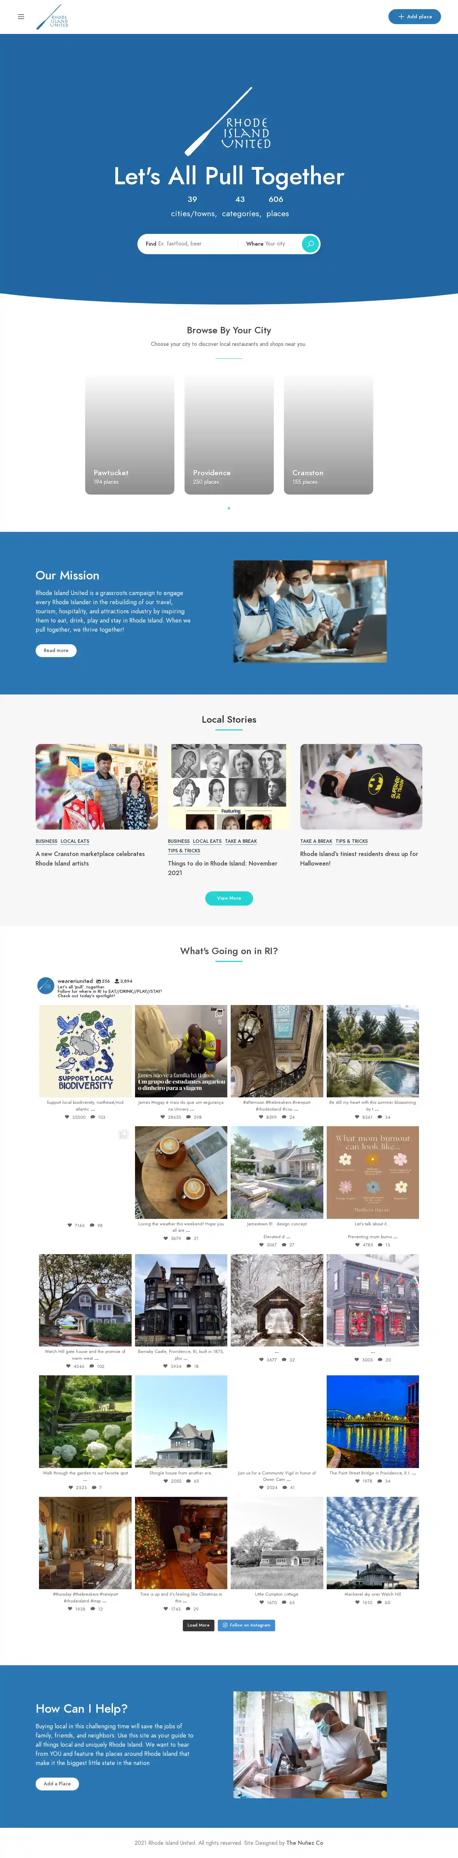This screenshot has width=458, height=1858.
Task: Select the TAKE A BREAK tag on Halloween story
Action: pyautogui.click(x=316, y=841)
